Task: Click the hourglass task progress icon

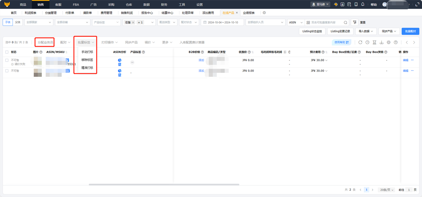Action: pyautogui.click(x=375, y=42)
